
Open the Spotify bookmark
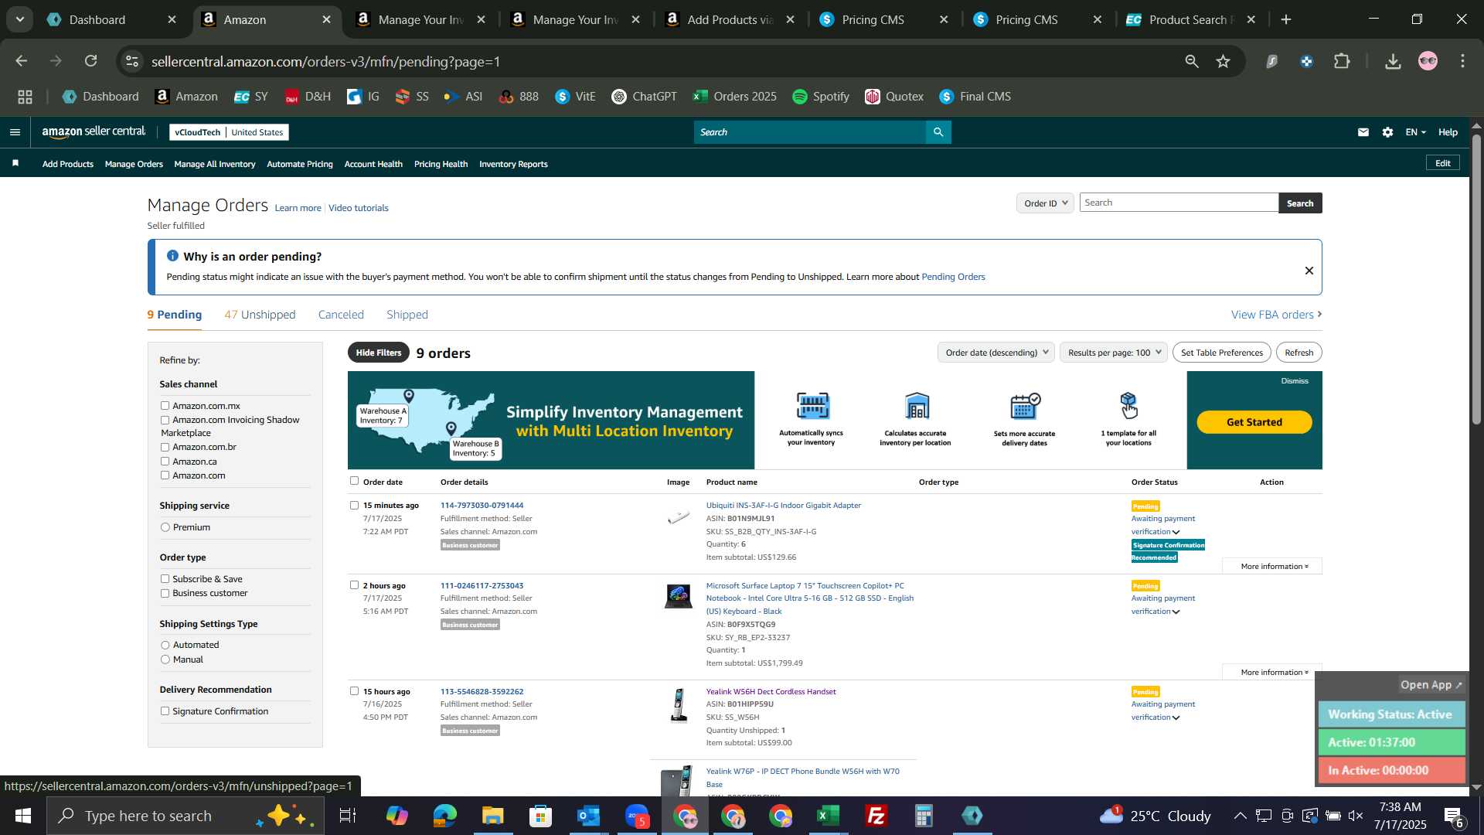coord(821,97)
